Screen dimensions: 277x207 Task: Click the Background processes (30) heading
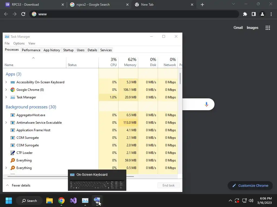(x=31, y=107)
